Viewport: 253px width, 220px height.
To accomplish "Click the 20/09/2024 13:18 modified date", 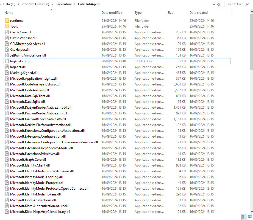I will (x=114, y=61).
